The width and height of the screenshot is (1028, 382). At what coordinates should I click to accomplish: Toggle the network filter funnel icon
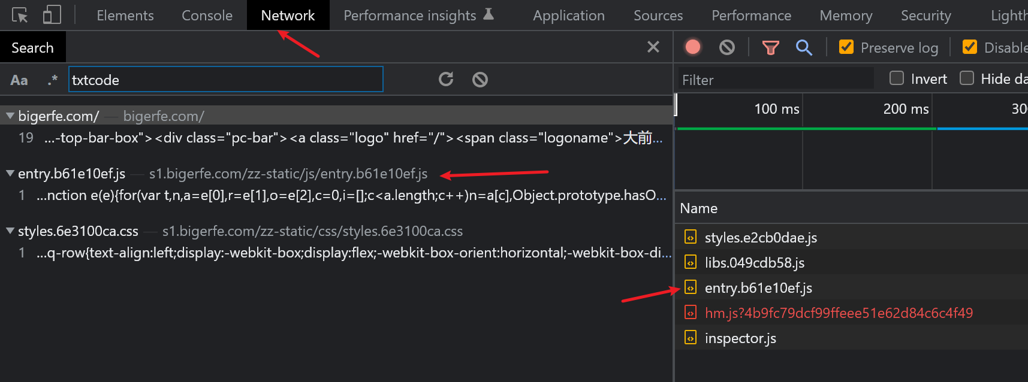(x=770, y=47)
